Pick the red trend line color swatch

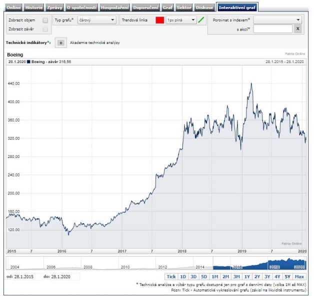point(159,20)
